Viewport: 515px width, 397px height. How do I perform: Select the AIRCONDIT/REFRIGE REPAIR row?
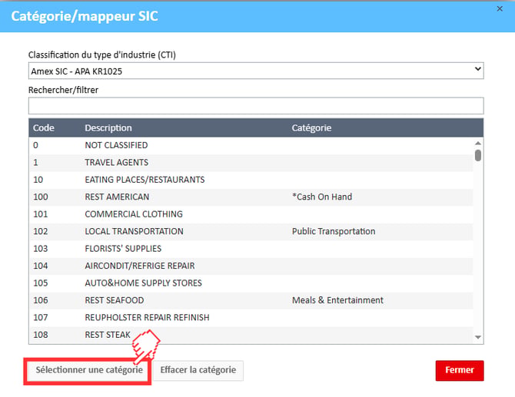[251, 266]
